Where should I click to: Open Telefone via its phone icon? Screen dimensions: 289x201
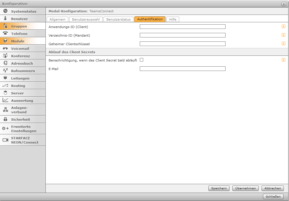tap(5, 33)
